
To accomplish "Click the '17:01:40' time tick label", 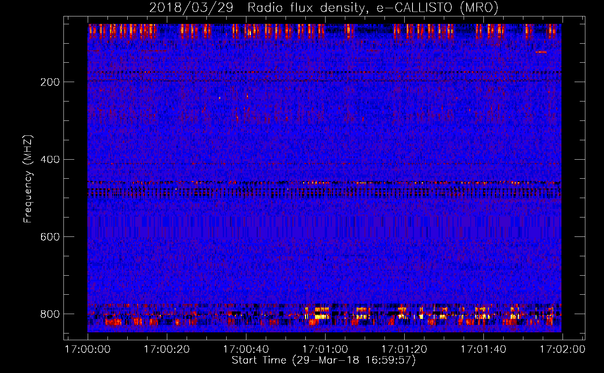I will tap(483, 350).
